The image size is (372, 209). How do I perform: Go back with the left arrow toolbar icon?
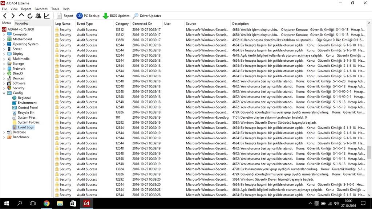[5, 16]
